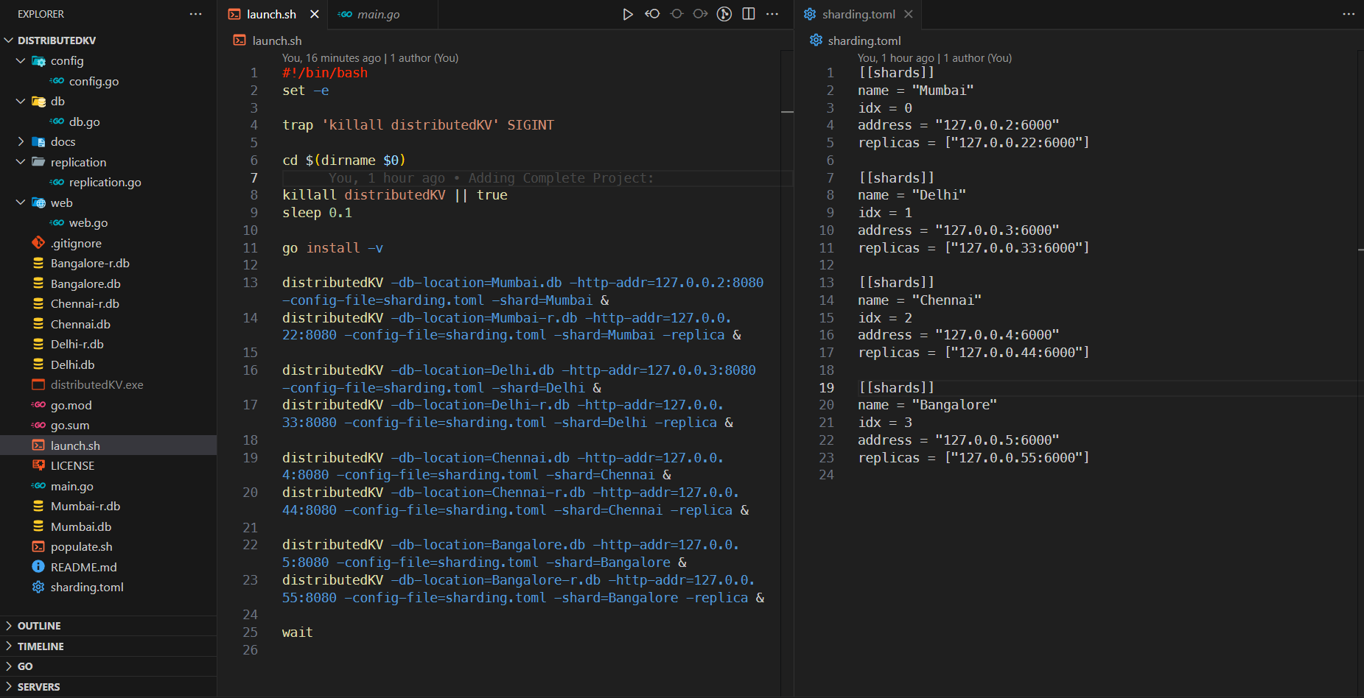
Task: Collapse the replication folder
Action: 21,162
